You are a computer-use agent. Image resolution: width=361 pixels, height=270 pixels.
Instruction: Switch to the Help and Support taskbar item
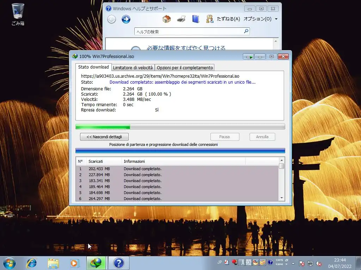(x=119, y=263)
